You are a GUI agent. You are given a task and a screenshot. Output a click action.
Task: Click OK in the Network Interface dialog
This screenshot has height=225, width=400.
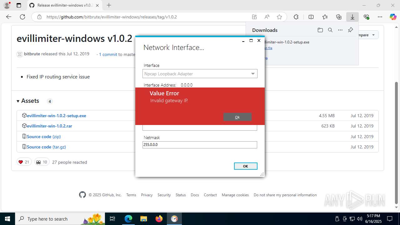(246, 166)
